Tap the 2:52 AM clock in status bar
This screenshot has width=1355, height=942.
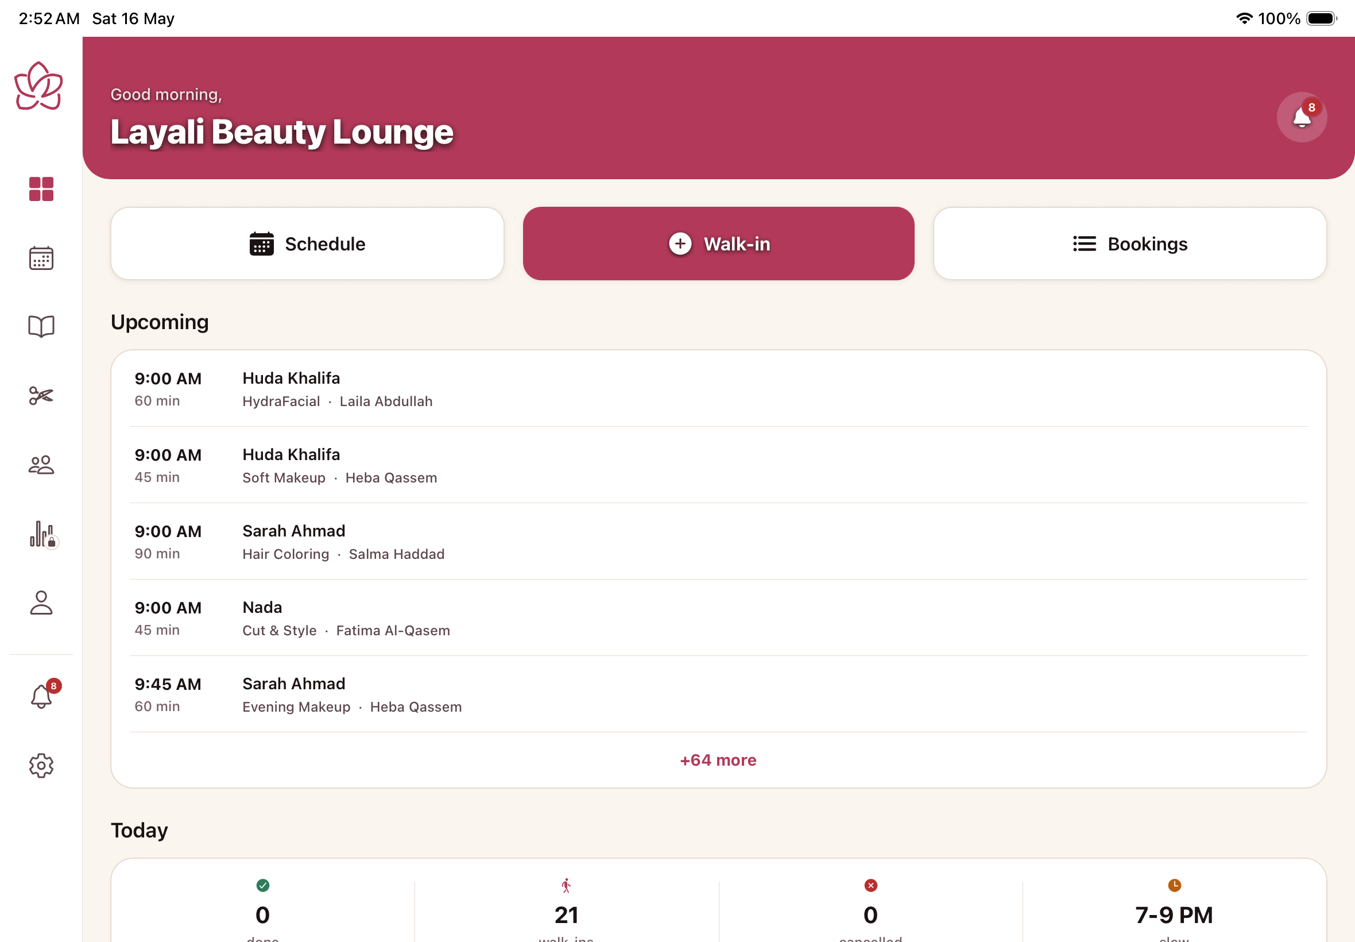(49, 18)
